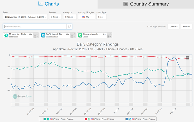Open the Chart Type dropdown set to Free
Image resolution: width=194 pixels, height=122 pixels.
click(x=101, y=17)
